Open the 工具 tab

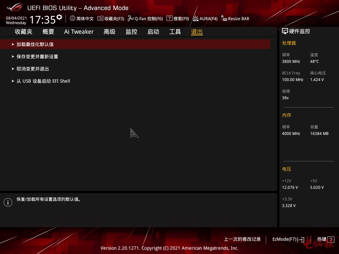(x=175, y=32)
